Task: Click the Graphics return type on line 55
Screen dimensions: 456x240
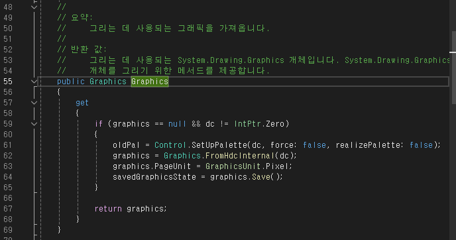Action: tap(108, 82)
